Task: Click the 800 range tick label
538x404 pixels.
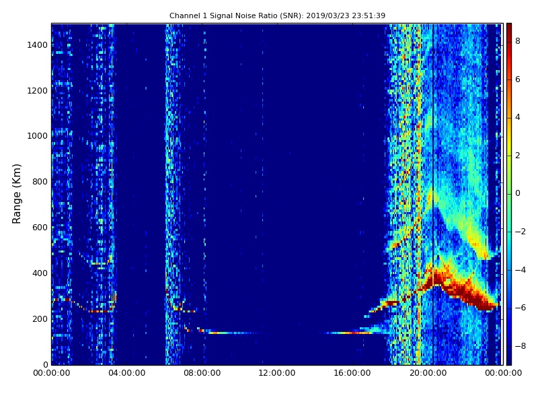Action: [x=40, y=182]
